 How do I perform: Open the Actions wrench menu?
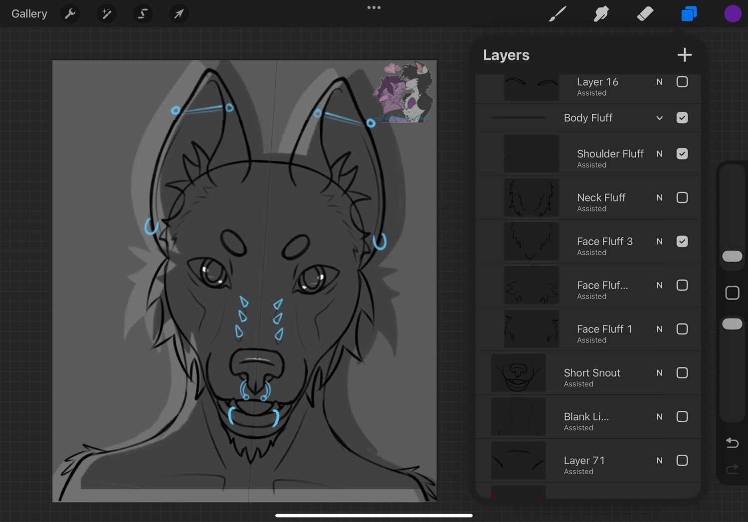click(70, 14)
